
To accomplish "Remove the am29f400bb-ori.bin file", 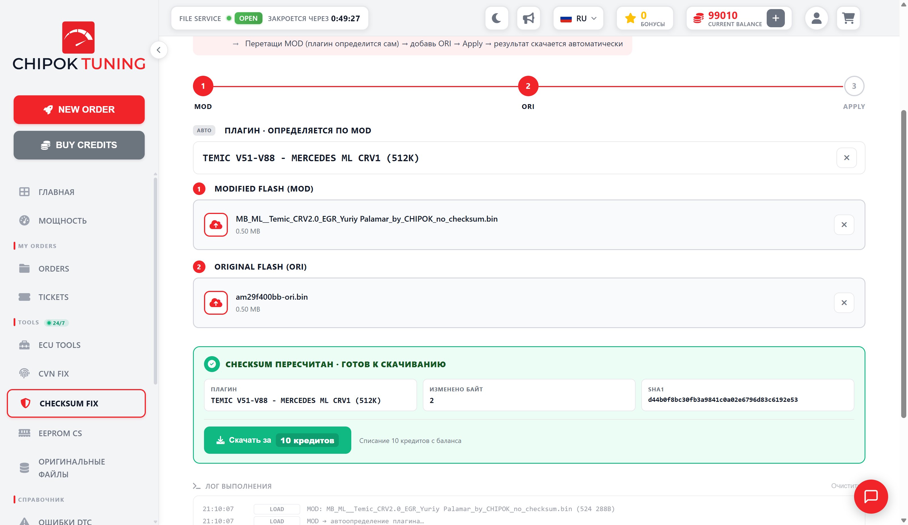I will (844, 303).
